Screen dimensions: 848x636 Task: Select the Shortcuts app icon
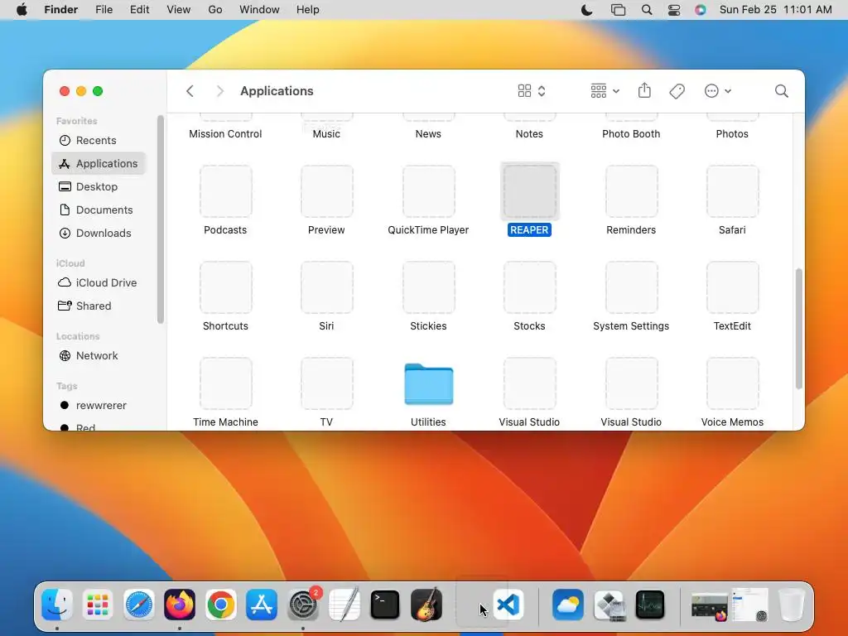click(x=225, y=287)
